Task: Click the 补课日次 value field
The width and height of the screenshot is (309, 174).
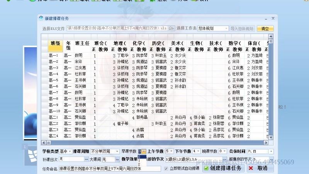Action: [71, 159]
